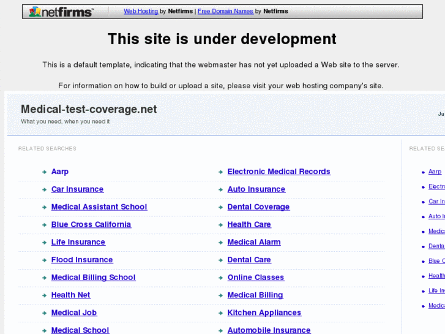
Task: Open the Online Classes link
Action: [x=256, y=278]
